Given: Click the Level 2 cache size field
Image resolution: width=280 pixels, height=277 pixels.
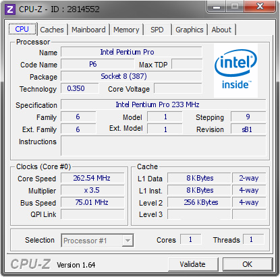Looking at the screenshot, I should [199, 202].
